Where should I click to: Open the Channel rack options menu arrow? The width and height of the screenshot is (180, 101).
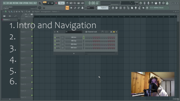(x=55, y=32)
